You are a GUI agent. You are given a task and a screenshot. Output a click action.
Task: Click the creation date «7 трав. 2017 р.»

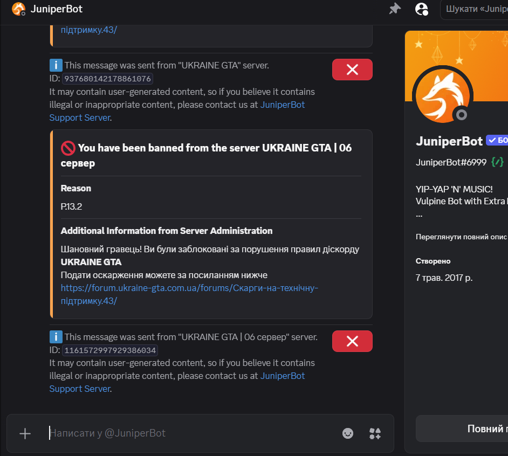tap(444, 278)
